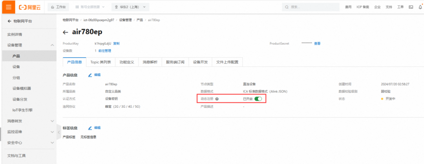Switch to the 功能定义 tab
The image size is (424, 164).
click(127, 62)
